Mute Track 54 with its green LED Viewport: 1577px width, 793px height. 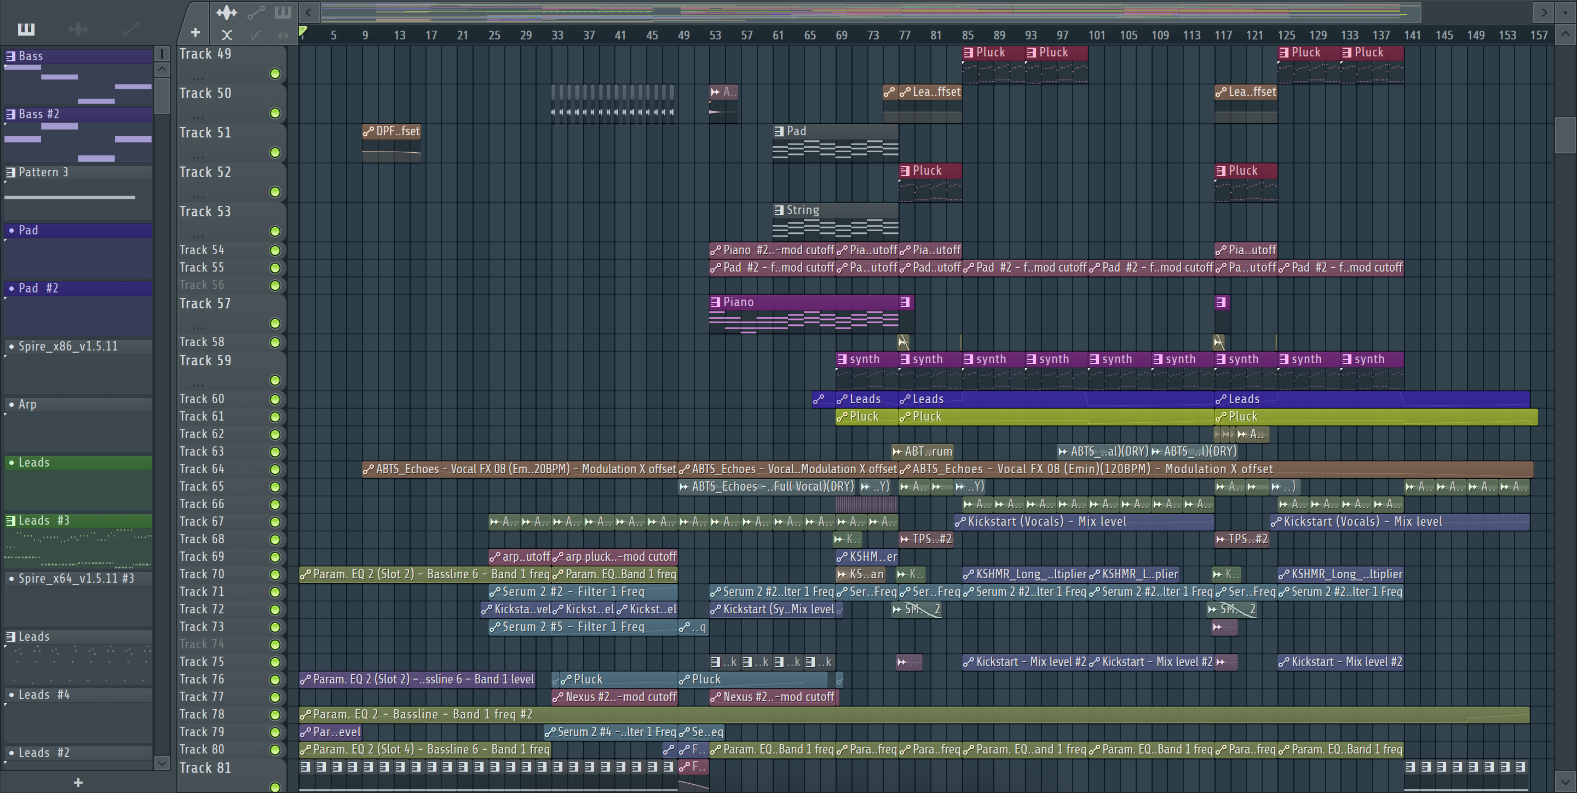tap(275, 250)
